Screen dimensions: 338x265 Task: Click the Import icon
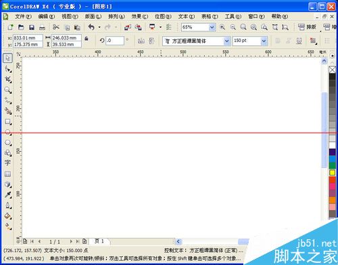(128, 27)
